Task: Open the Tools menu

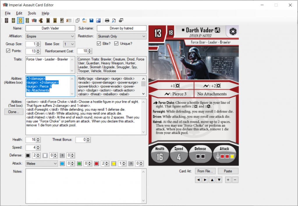Action: 32,13
